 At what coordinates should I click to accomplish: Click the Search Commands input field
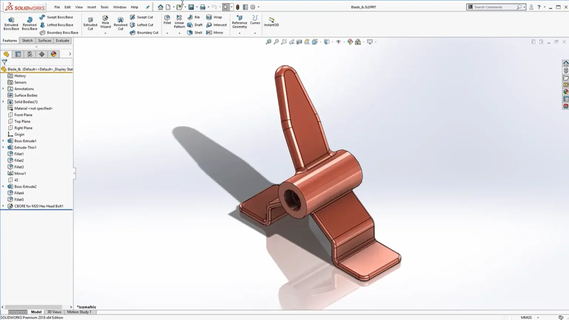(x=495, y=7)
